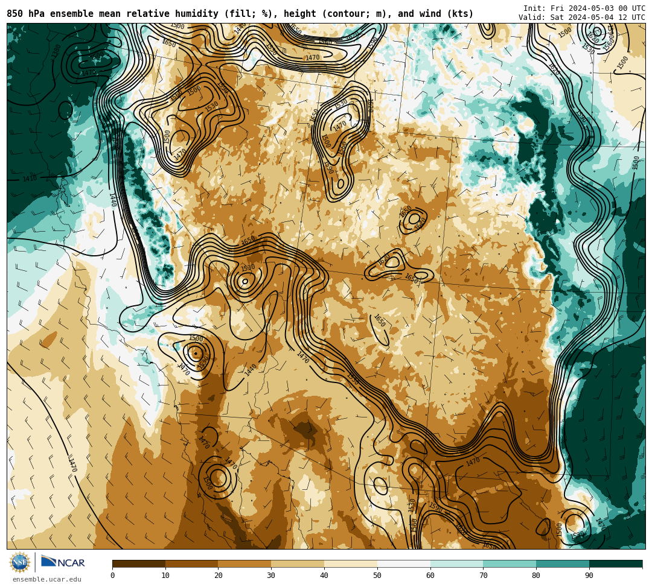Click the colorbar tick label 0
This screenshot has height=587, width=652.
pyautogui.click(x=113, y=576)
